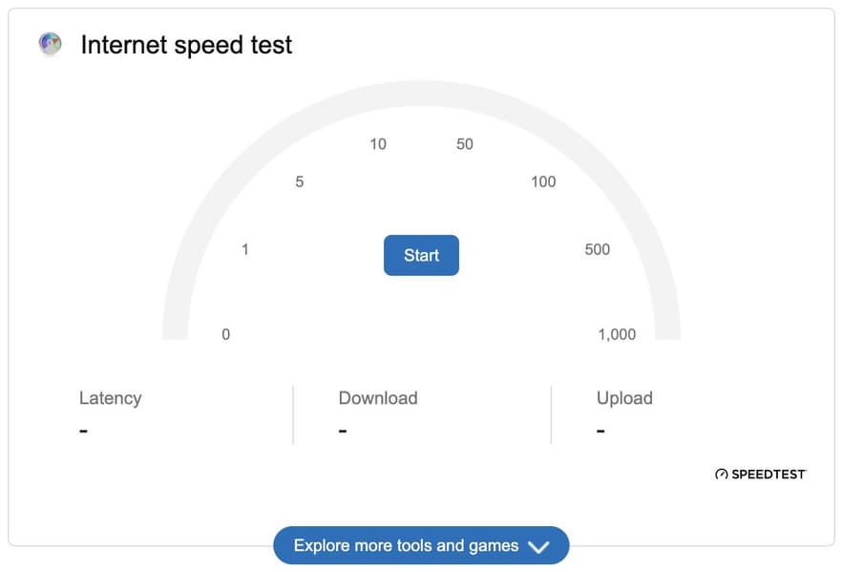Click the 0 mark on the gauge

[x=226, y=334]
